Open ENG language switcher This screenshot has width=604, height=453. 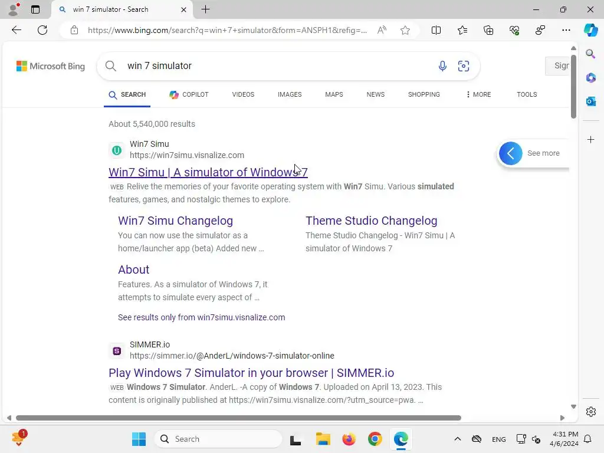click(499, 439)
